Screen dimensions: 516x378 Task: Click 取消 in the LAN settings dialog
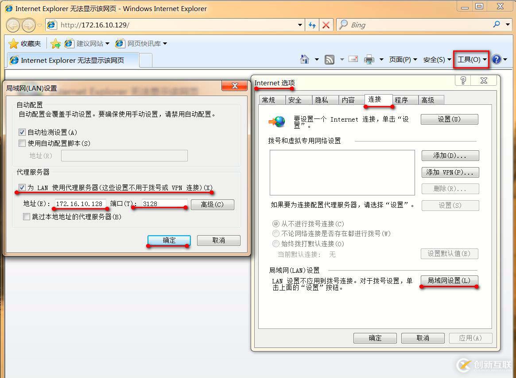(218, 241)
